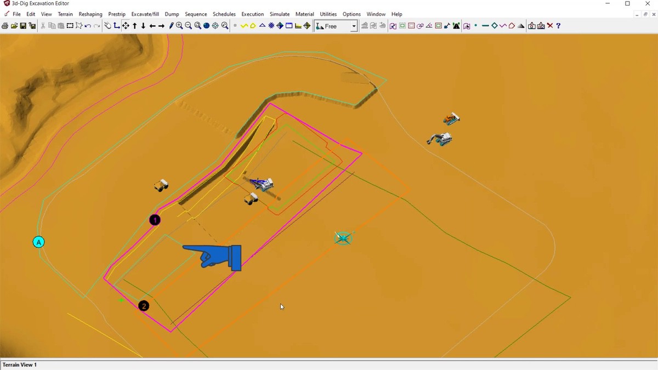Open the Execution menu
Screen dimensions: 658x370
[253, 14]
